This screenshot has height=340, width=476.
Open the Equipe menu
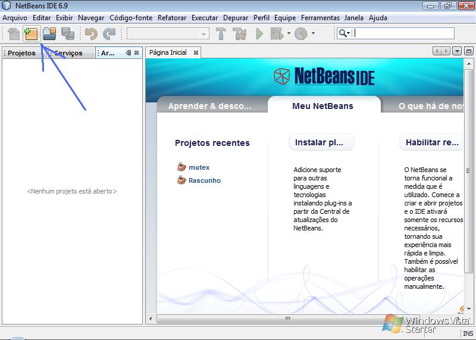click(x=285, y=18)
